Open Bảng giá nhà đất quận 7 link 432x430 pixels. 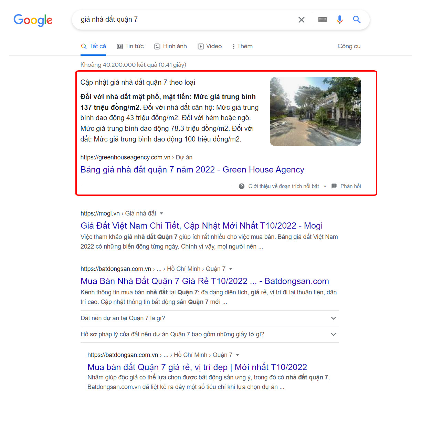[192, 170]
